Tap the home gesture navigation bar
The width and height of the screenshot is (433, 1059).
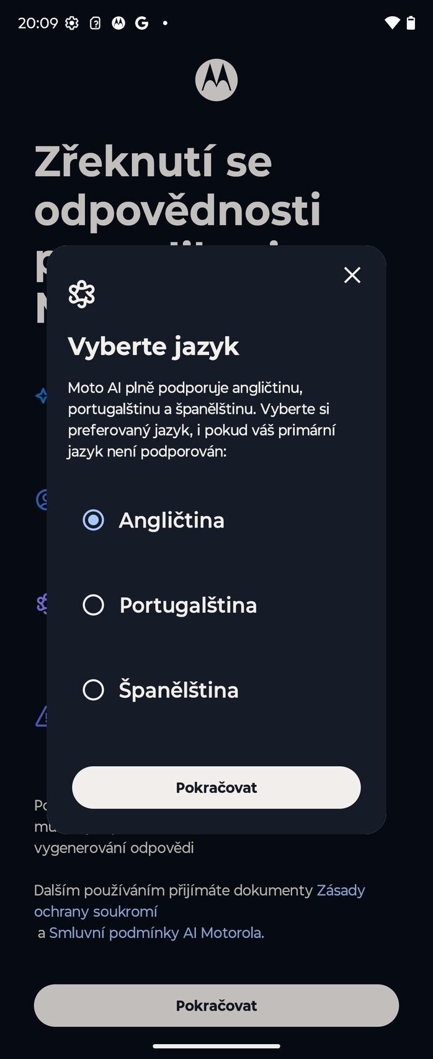click(x=216, y=1046)
